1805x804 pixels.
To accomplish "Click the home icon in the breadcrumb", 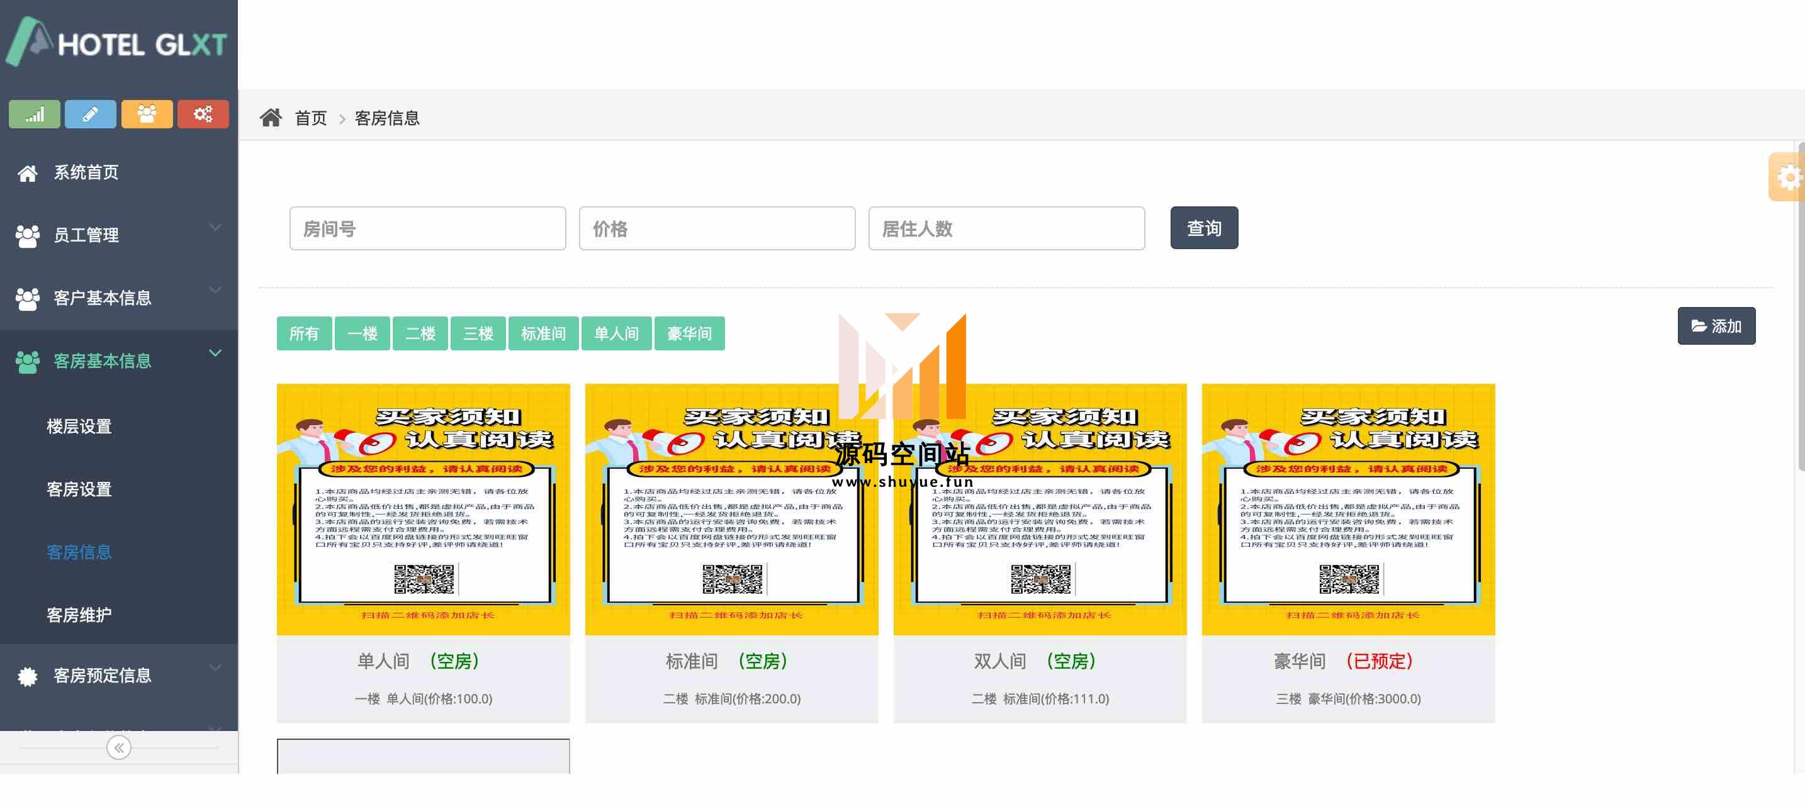I will 271,118.
